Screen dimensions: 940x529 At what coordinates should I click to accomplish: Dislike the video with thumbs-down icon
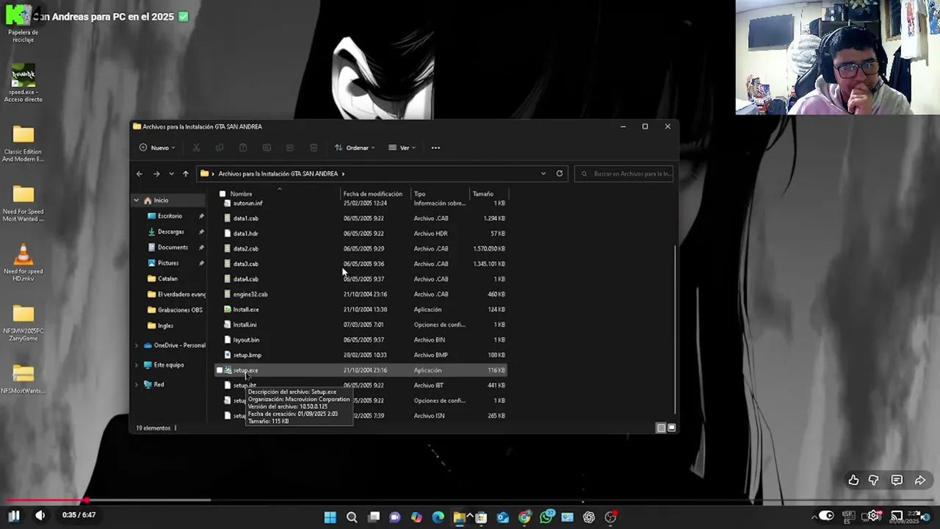click(x=874, y=480)
